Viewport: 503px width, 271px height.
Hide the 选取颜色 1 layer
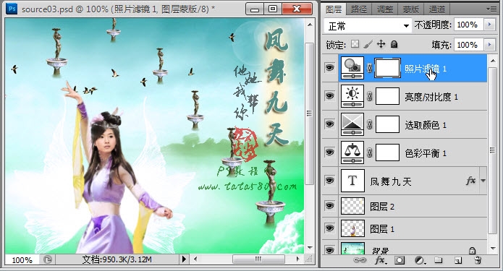(329, 124)
